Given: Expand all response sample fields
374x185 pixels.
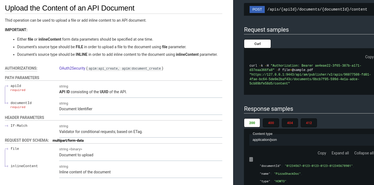Looking at the screenshot, I should point(340,153).
